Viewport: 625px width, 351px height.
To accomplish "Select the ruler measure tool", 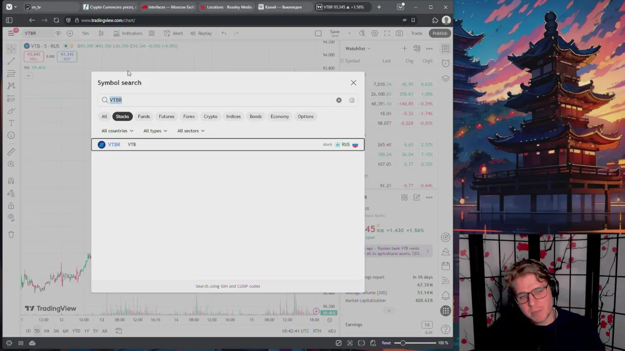I will 11,152.
